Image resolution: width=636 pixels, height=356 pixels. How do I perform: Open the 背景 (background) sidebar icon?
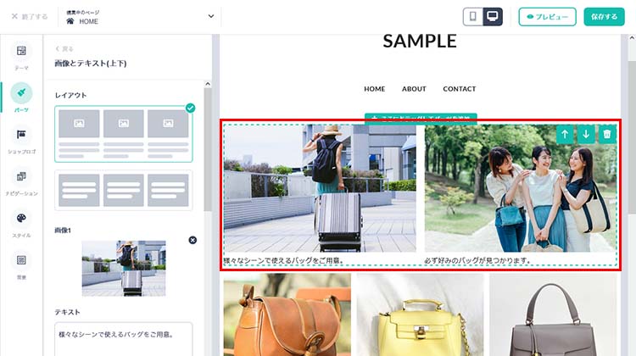[x=21, y=260]
